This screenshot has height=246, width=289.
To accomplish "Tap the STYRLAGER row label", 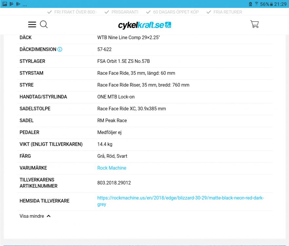I will pyautogui.click(x=32, y=61).
